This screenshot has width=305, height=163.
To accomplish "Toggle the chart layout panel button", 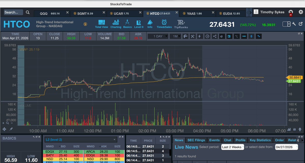I will pyautogui.click(x=229, y=36).
